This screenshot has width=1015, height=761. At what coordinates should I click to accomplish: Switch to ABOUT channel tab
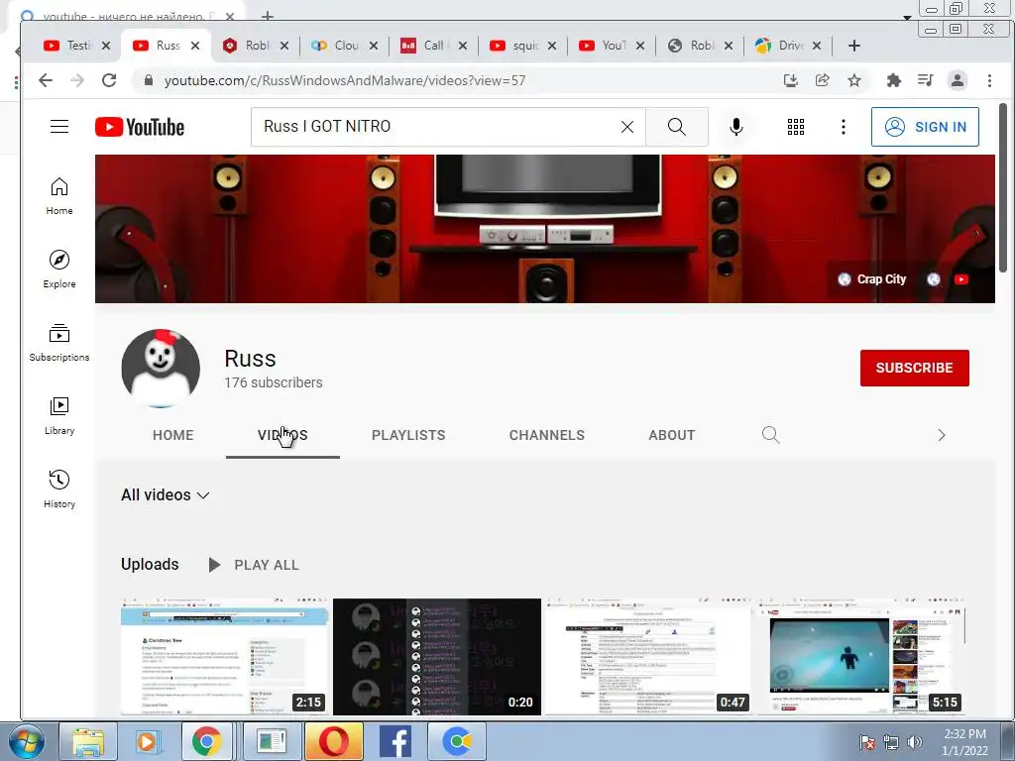pos(672,435)
